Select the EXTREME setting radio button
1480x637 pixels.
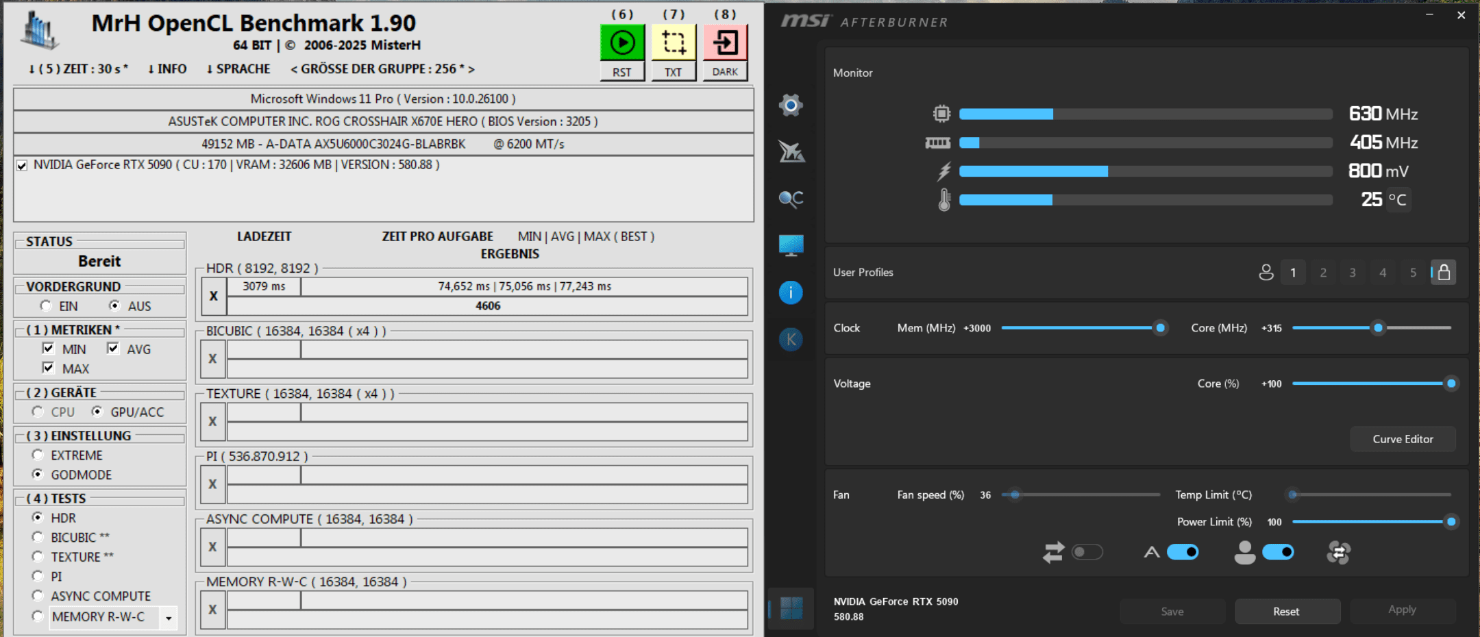38,455
